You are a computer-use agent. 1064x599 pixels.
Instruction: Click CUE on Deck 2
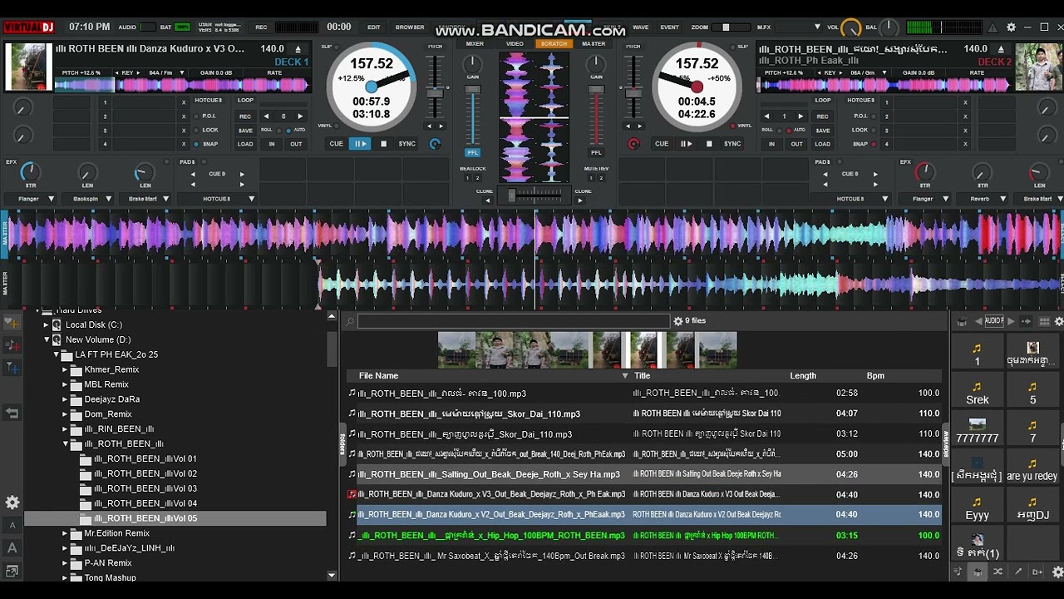(x=662, y=144)
